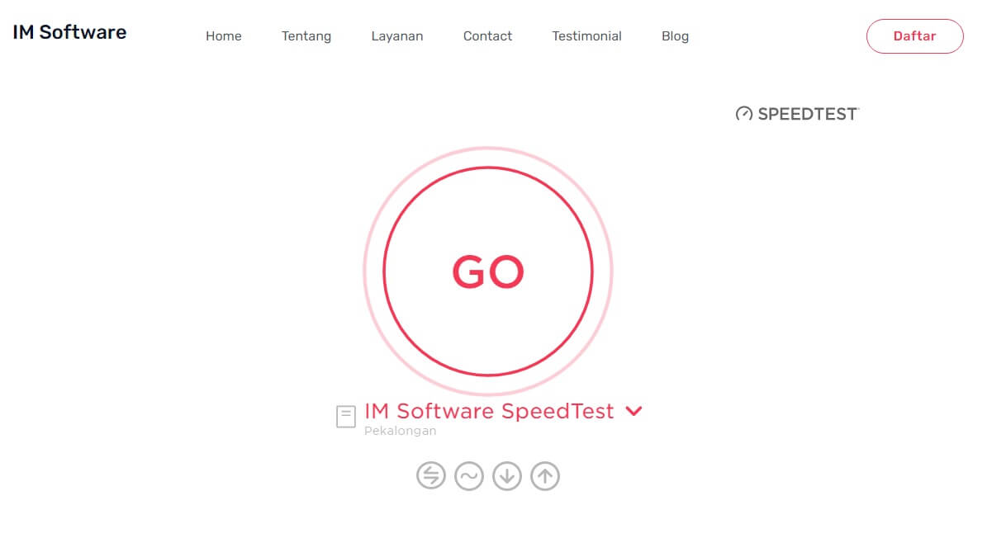
Task: Select the IM Software SpeedTest server name
Action: 489,411
